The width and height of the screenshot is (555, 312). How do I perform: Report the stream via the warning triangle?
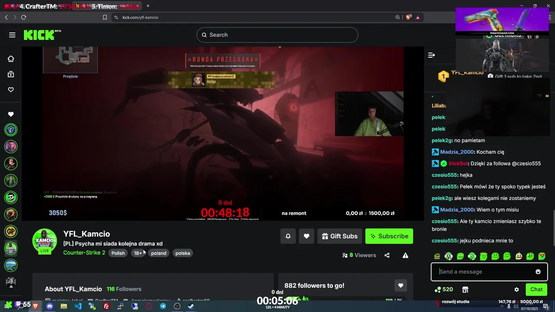tap(405, 255)
